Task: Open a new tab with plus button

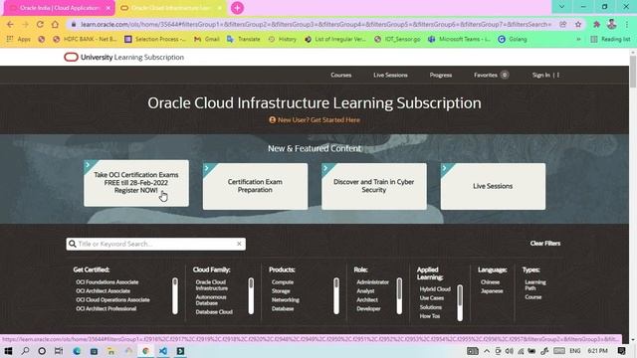Action: [x=237, y=8]
